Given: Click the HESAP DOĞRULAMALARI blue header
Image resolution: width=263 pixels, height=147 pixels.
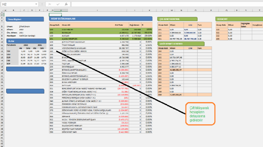Looking at the screenshot, I should [100, 19].
